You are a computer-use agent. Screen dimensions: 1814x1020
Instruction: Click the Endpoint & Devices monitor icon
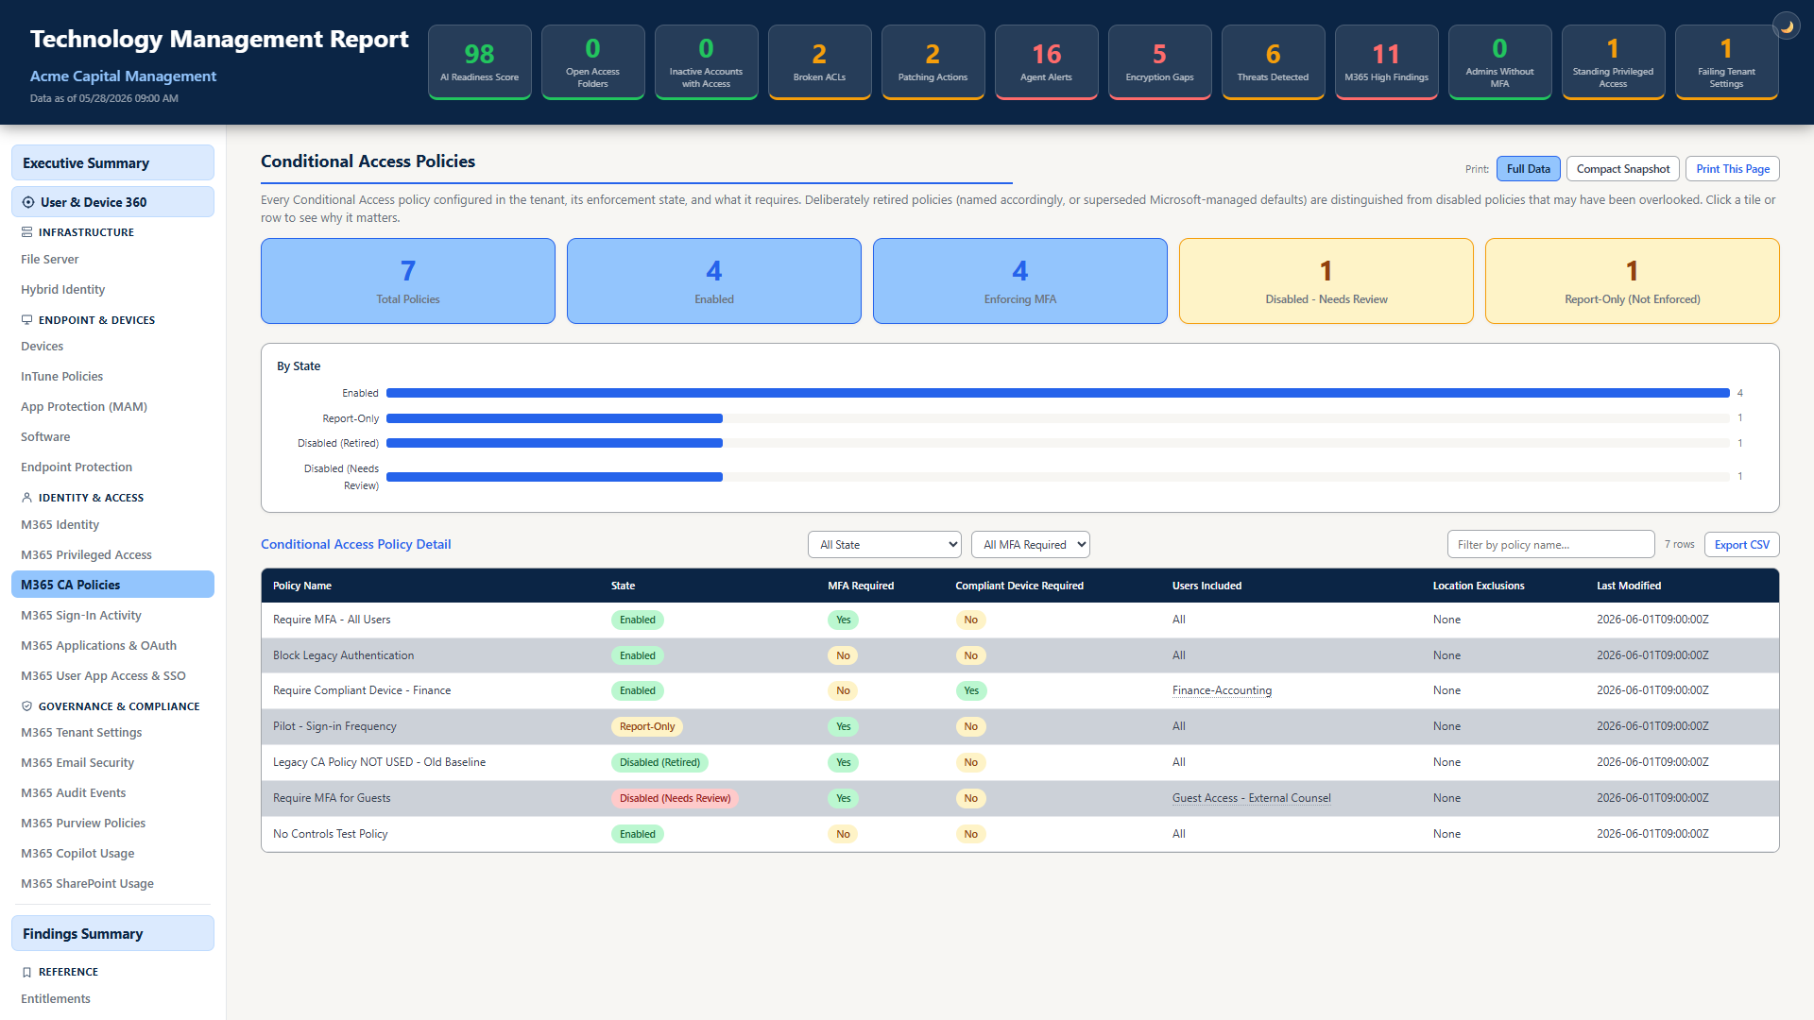[26, 320]
